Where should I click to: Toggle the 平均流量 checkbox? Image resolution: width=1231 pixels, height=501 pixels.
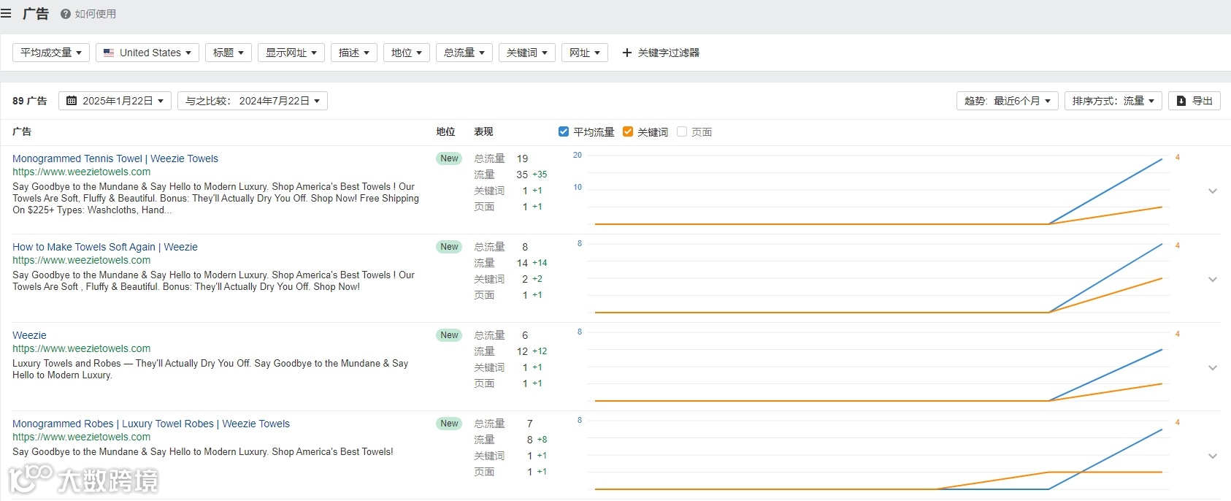pos(564,131)
